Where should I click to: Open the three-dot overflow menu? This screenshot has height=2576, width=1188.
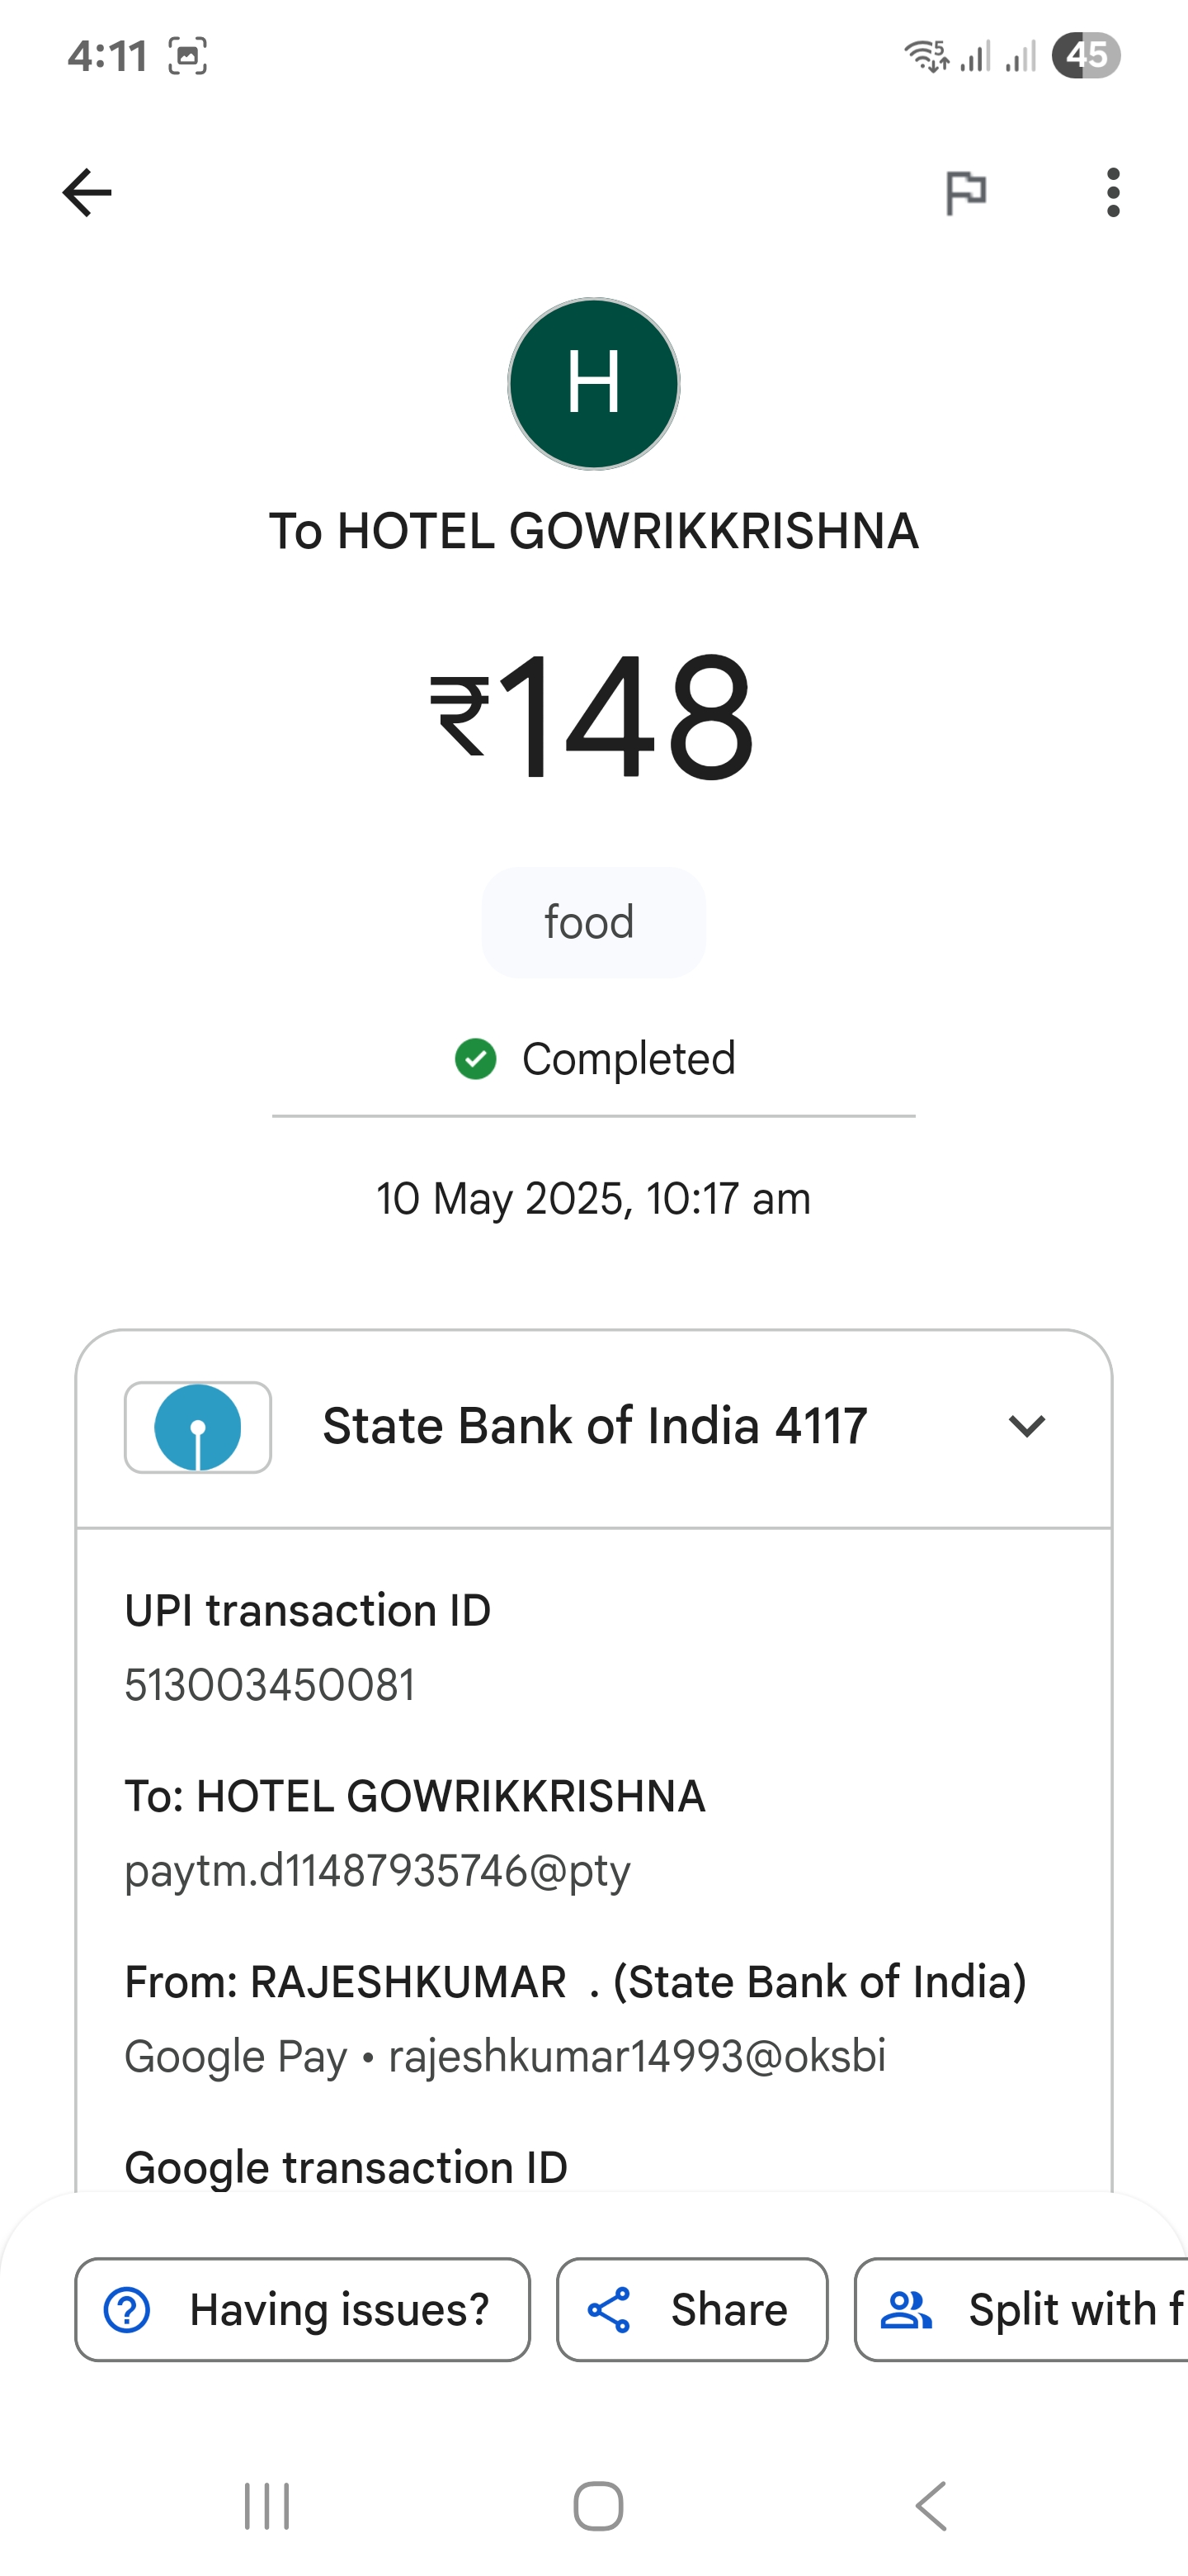click(x=1113, y=192)
